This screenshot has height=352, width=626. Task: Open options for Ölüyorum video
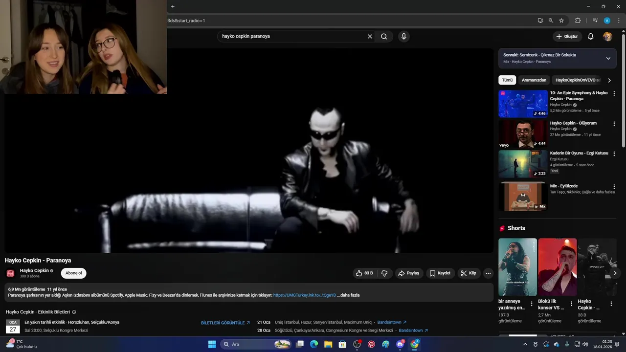click(614, 124)
